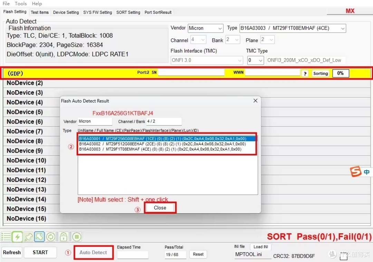Click the Sogou input method S icon
The width and height of the screenshot is (373, 262).
click(355, 172)
